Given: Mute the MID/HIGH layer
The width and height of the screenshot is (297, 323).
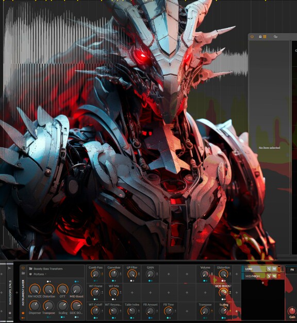Looking at the screenshot, I should tap(274, 276).
